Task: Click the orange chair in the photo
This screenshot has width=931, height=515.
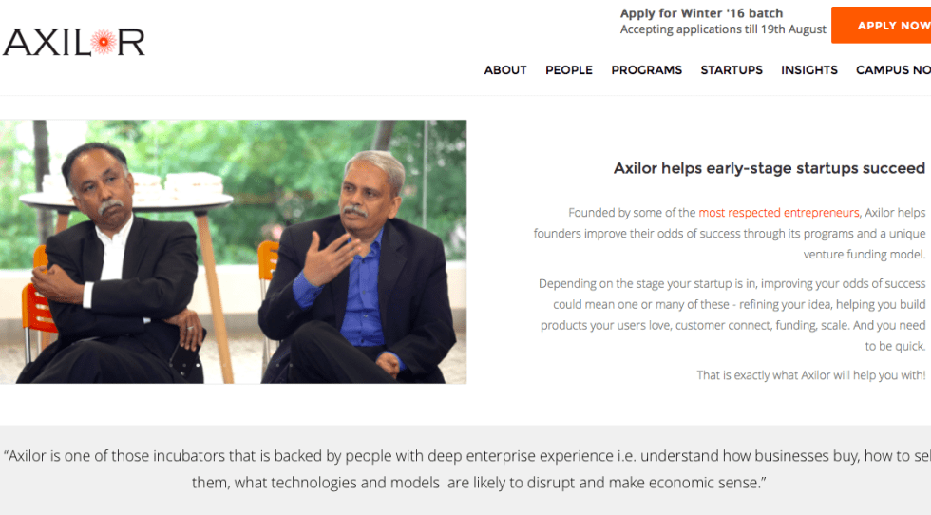Action: pyautogui.click(x=36, y=309)
